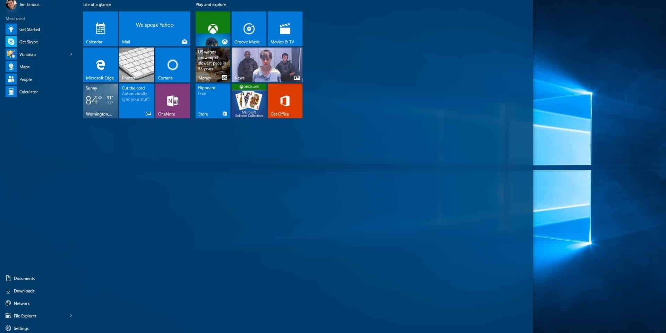Screen dimensions: 666x333
Task: Click the Play and explore group header
Action: click(x=211, y=5)
